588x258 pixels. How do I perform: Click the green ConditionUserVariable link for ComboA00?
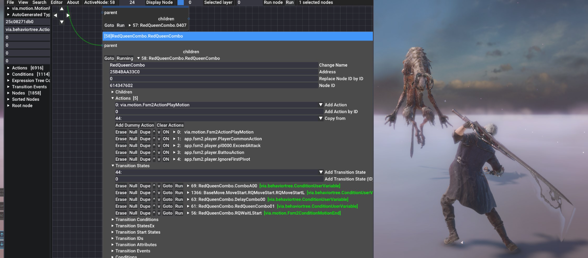click(300, 186)
